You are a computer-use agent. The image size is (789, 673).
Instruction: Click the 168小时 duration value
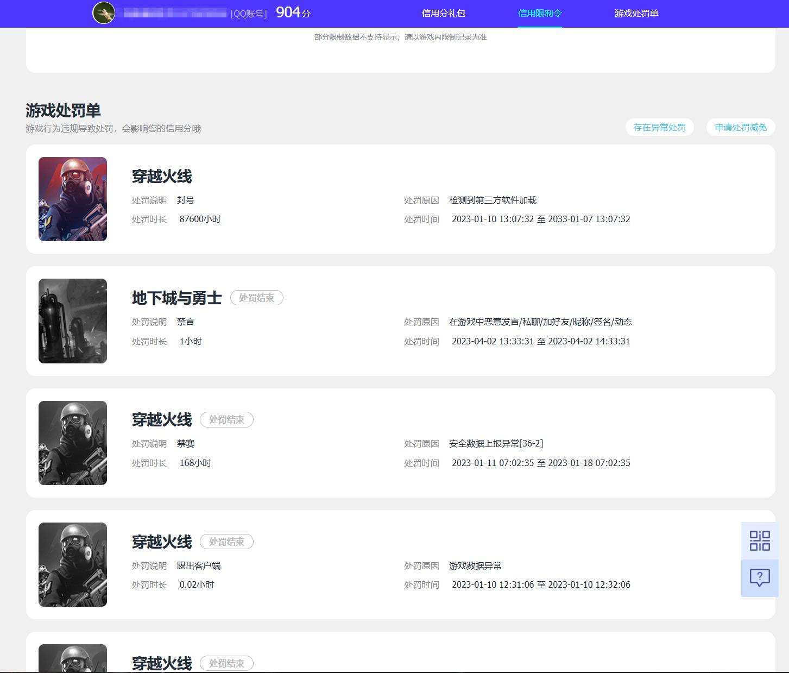[195, 463]
